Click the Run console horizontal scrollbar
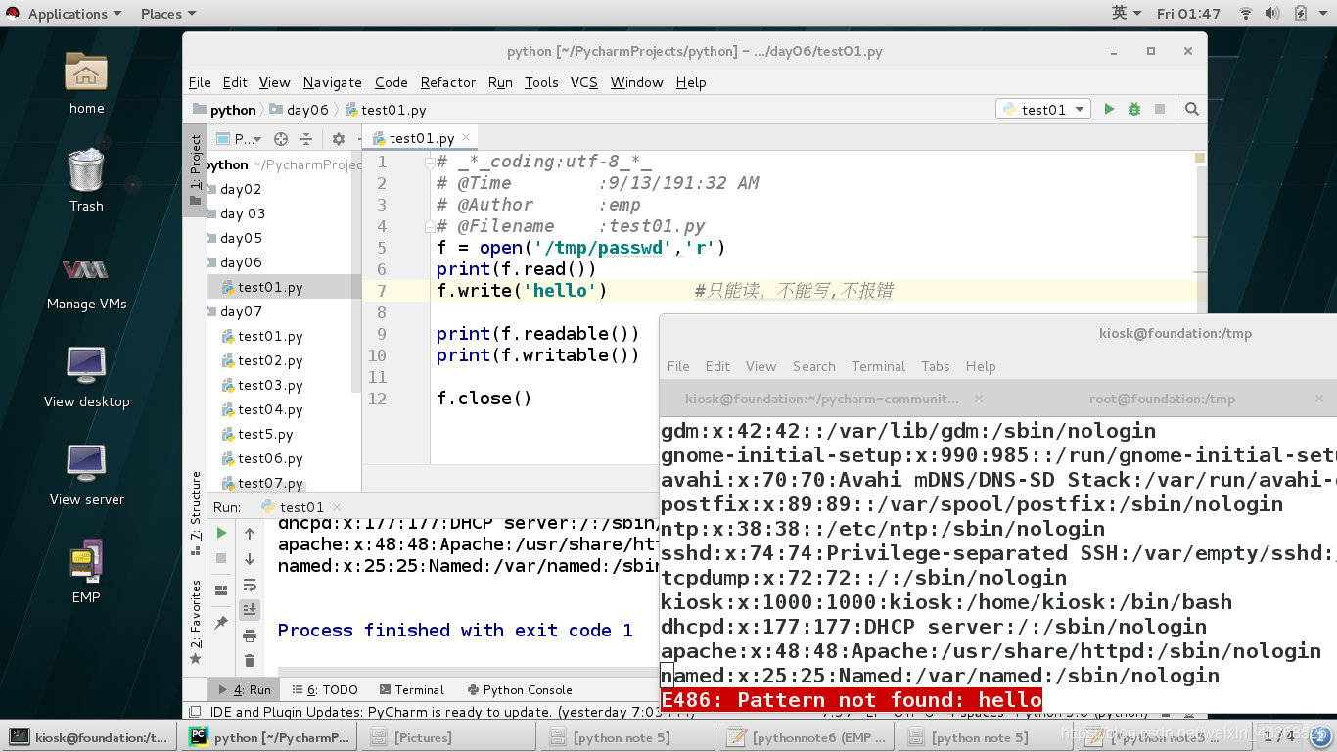Image resolution: width=1337 pixels, height=752 pixels. [x=468, y=673]
